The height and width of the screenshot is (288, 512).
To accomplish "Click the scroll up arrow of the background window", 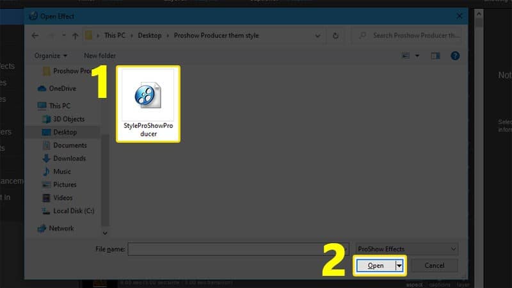I will 479,13.
